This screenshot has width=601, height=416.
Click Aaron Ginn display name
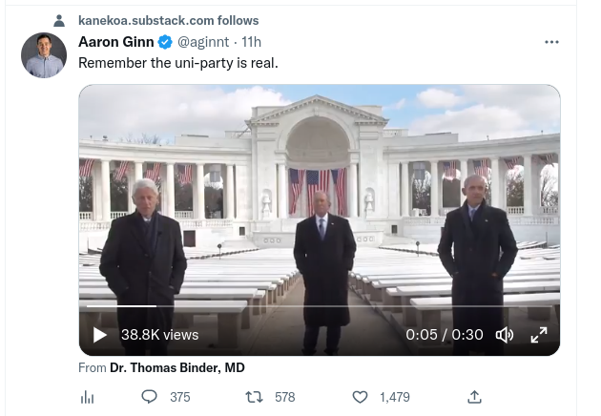coord(115,43)
